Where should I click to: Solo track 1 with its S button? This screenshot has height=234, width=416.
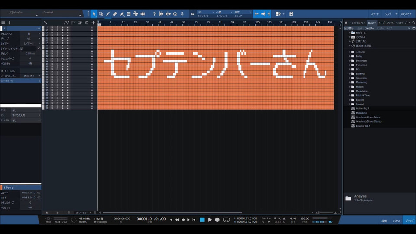coord(57,27)
